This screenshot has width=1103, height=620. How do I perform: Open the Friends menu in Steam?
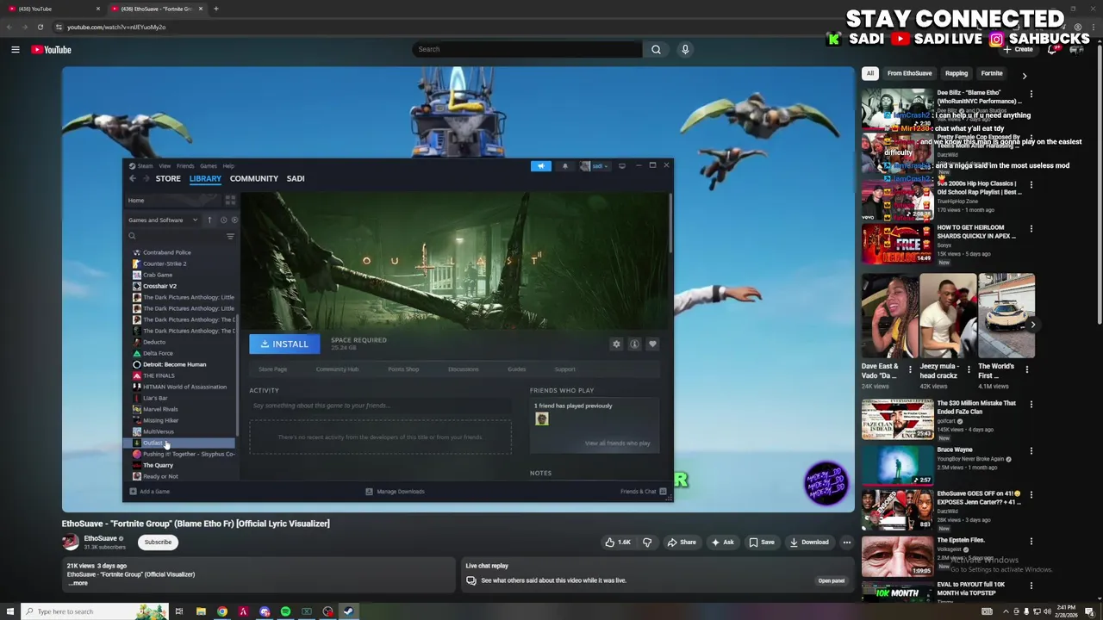tap(185, 166)
